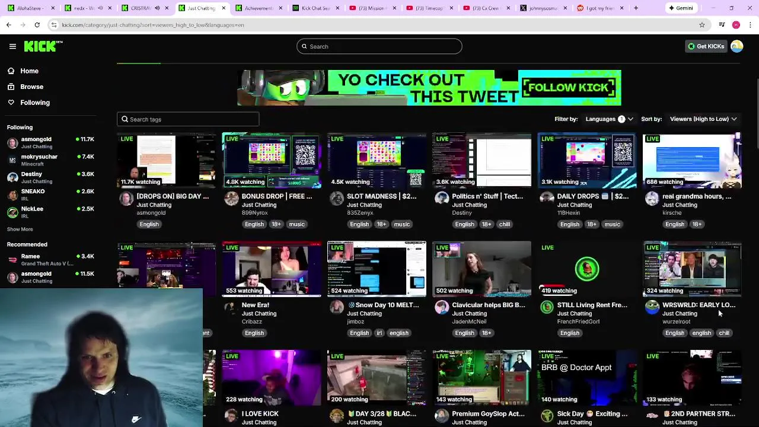The image size is (759, 427).
Task: Click JadenMcNeil channel avatar
Action: click(x=442, y=307)
